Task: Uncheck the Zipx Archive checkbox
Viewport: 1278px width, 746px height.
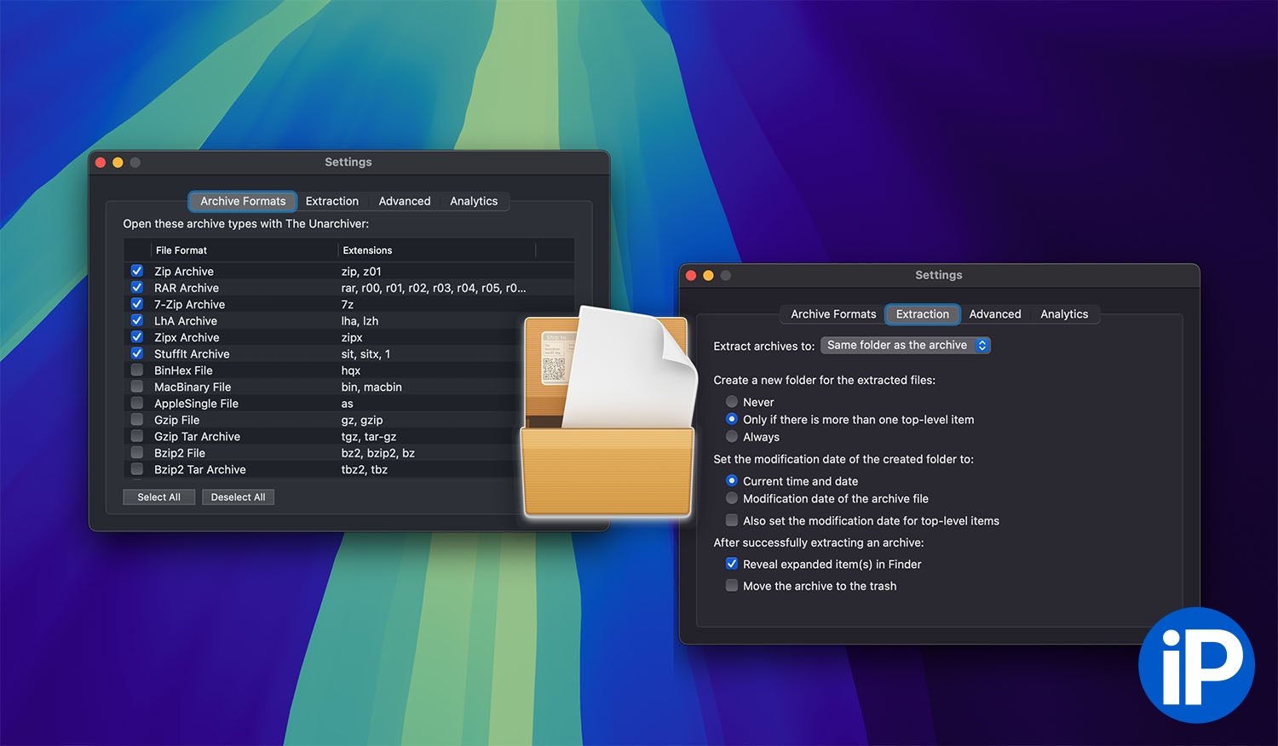Action: pos(136,337)
